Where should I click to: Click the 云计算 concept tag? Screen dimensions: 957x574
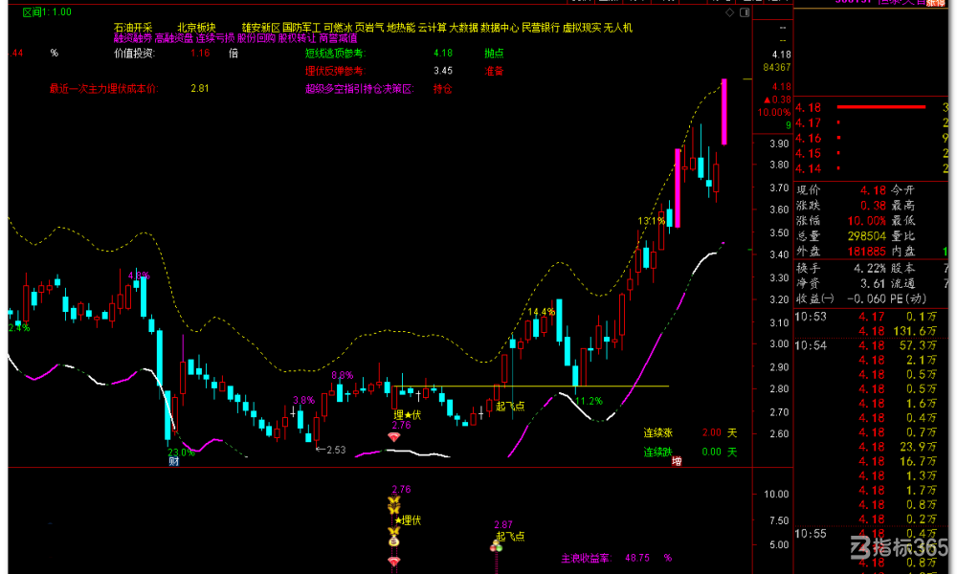pos(433,28)
